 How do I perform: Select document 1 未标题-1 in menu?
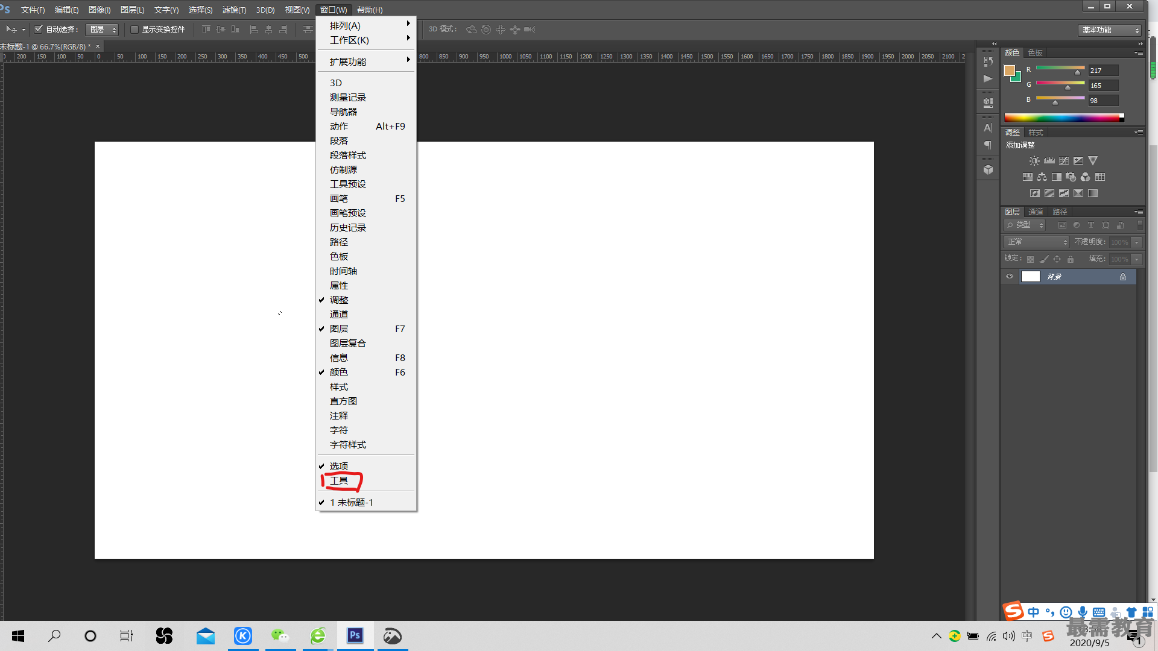(x=365, y=502)
